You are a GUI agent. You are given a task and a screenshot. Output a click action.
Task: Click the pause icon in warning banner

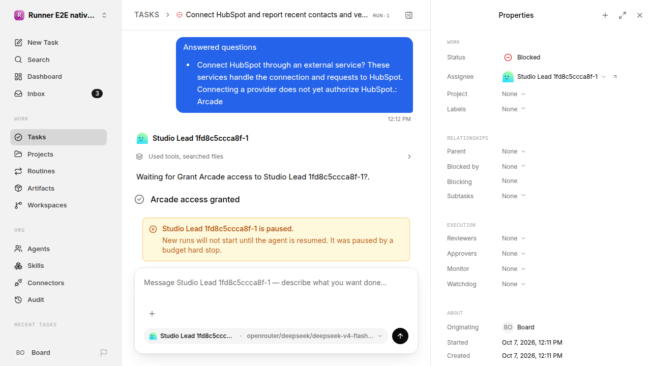[153, 229]
